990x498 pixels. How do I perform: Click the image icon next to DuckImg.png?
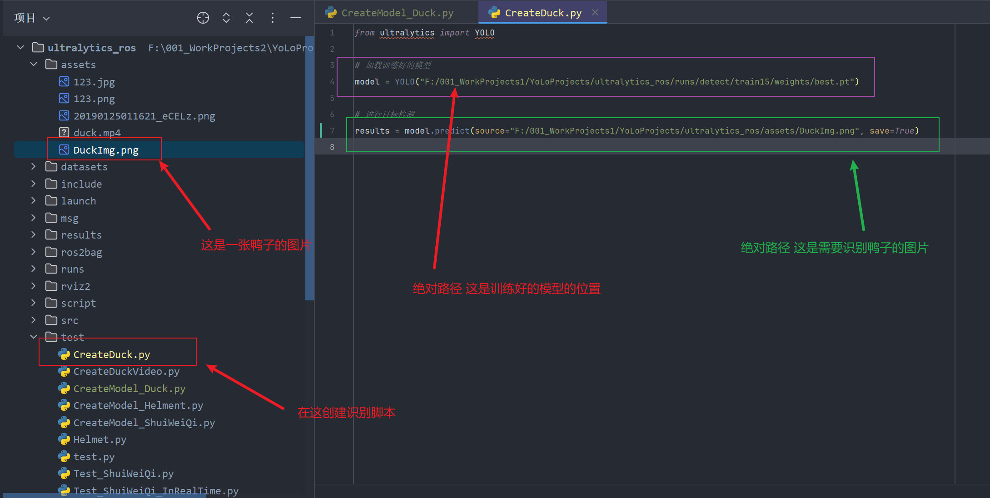tap(64, 149)
